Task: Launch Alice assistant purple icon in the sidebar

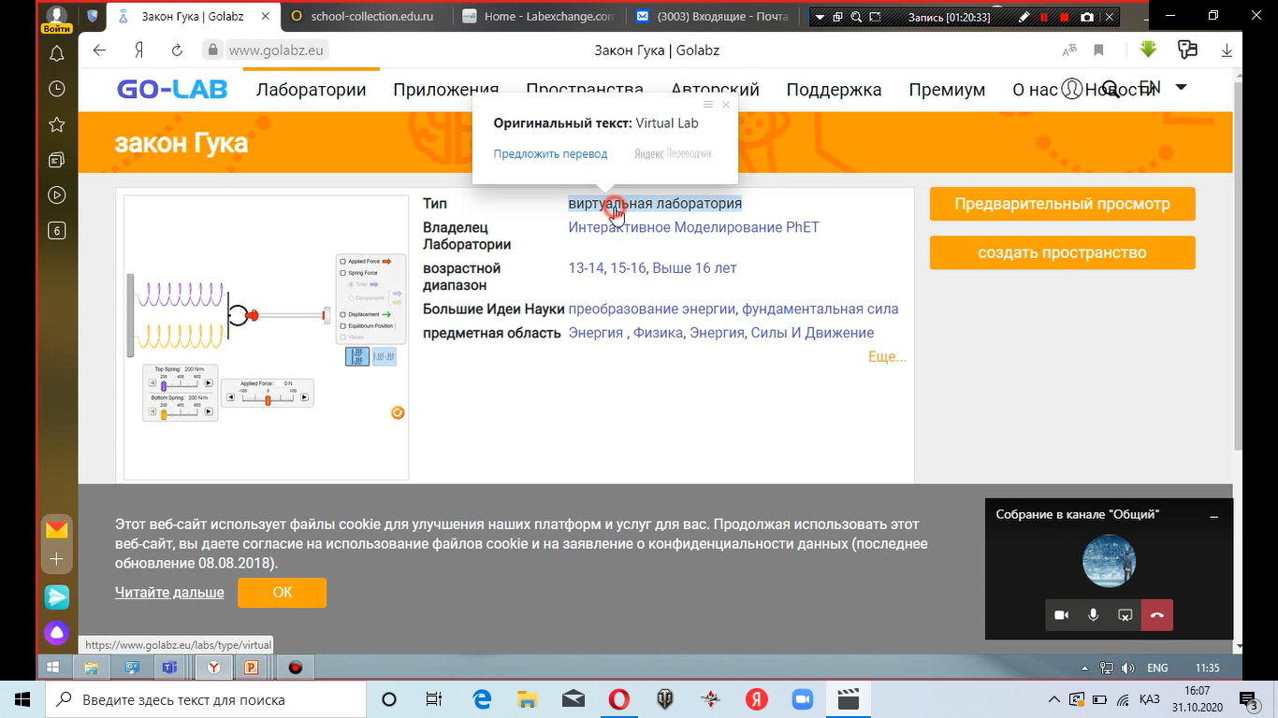Action: pyautogui.click(x=57, y=633)
